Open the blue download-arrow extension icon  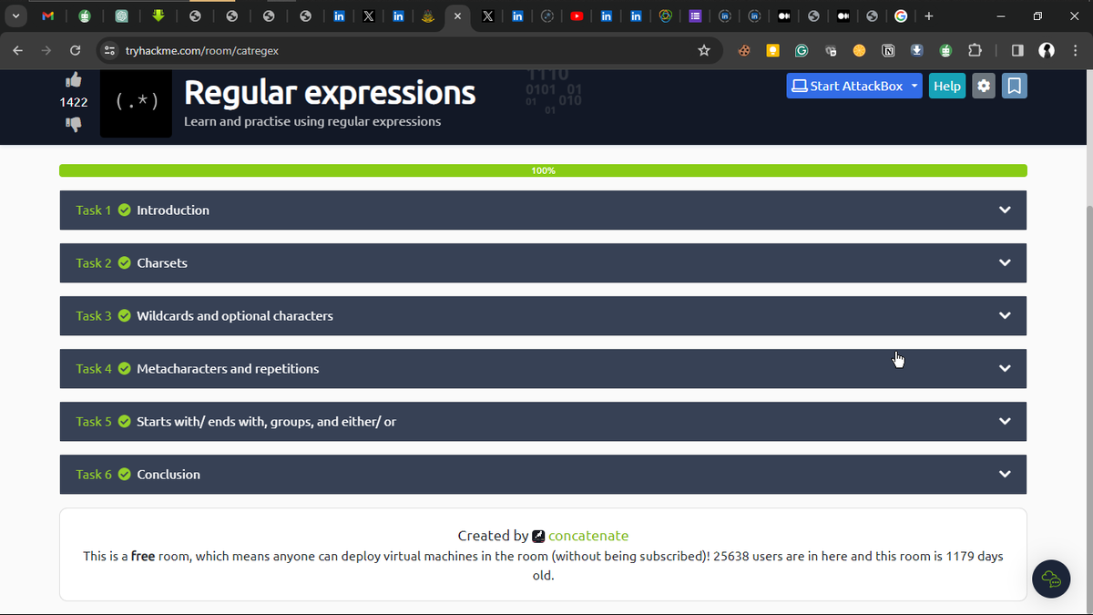tap(917, 51)
